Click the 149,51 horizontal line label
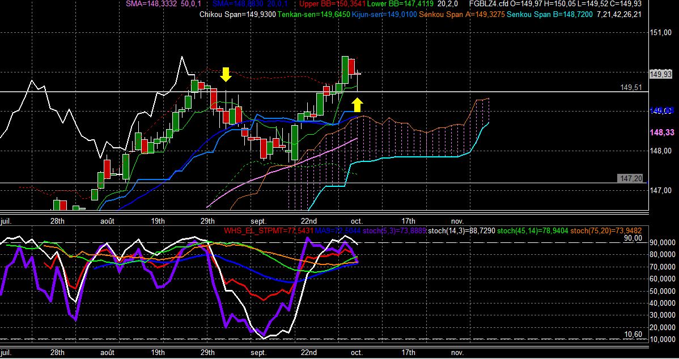The image size is (679, 359). coord(631,87)
